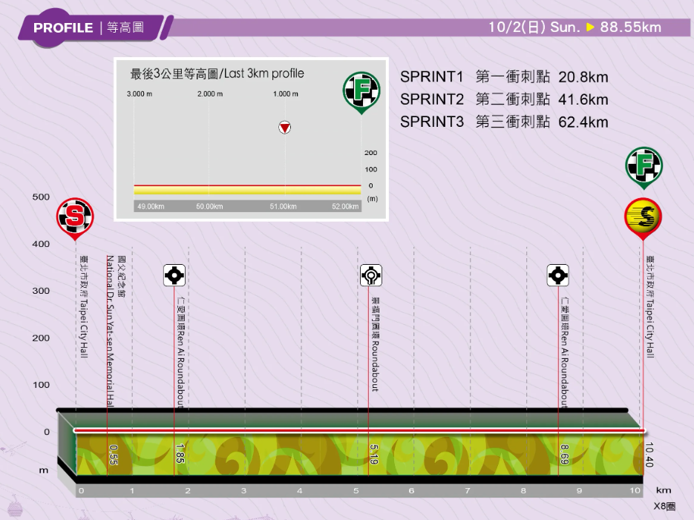This screenshot has height=520, width=694.
Task: Click the SPRINT2 41.6km line
Action: [504, 99]
